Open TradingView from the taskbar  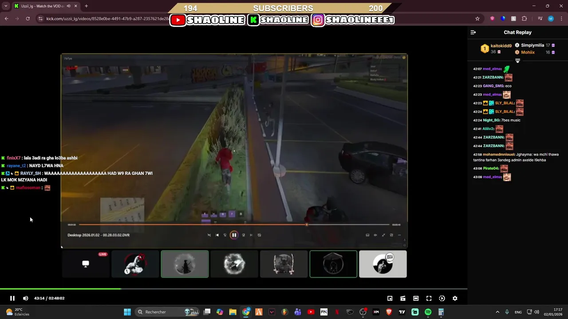[402, 312]
